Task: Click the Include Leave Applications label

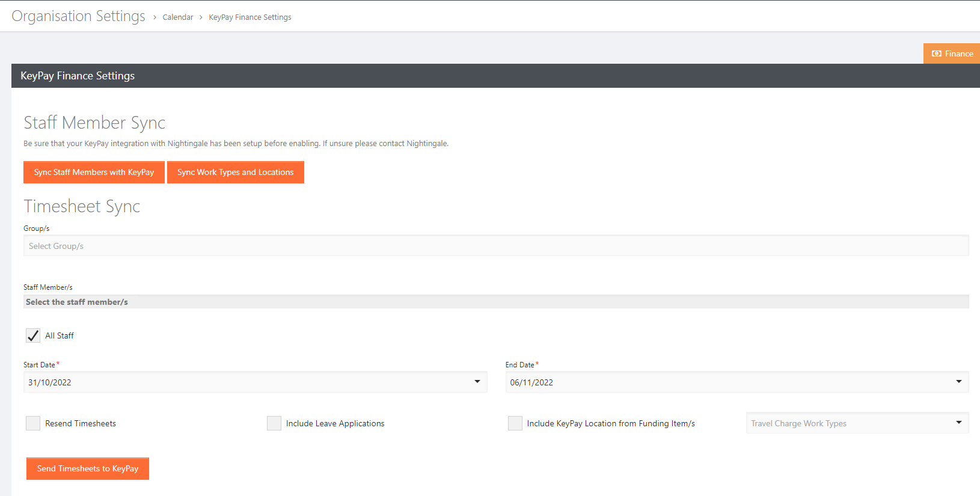Action: tap(335, 423)
